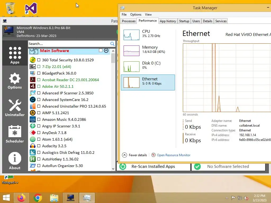Image resolution: width=271 pixels, height=203 pixels.
Task: Show hidden tray icons arrow
Action: 227,198
